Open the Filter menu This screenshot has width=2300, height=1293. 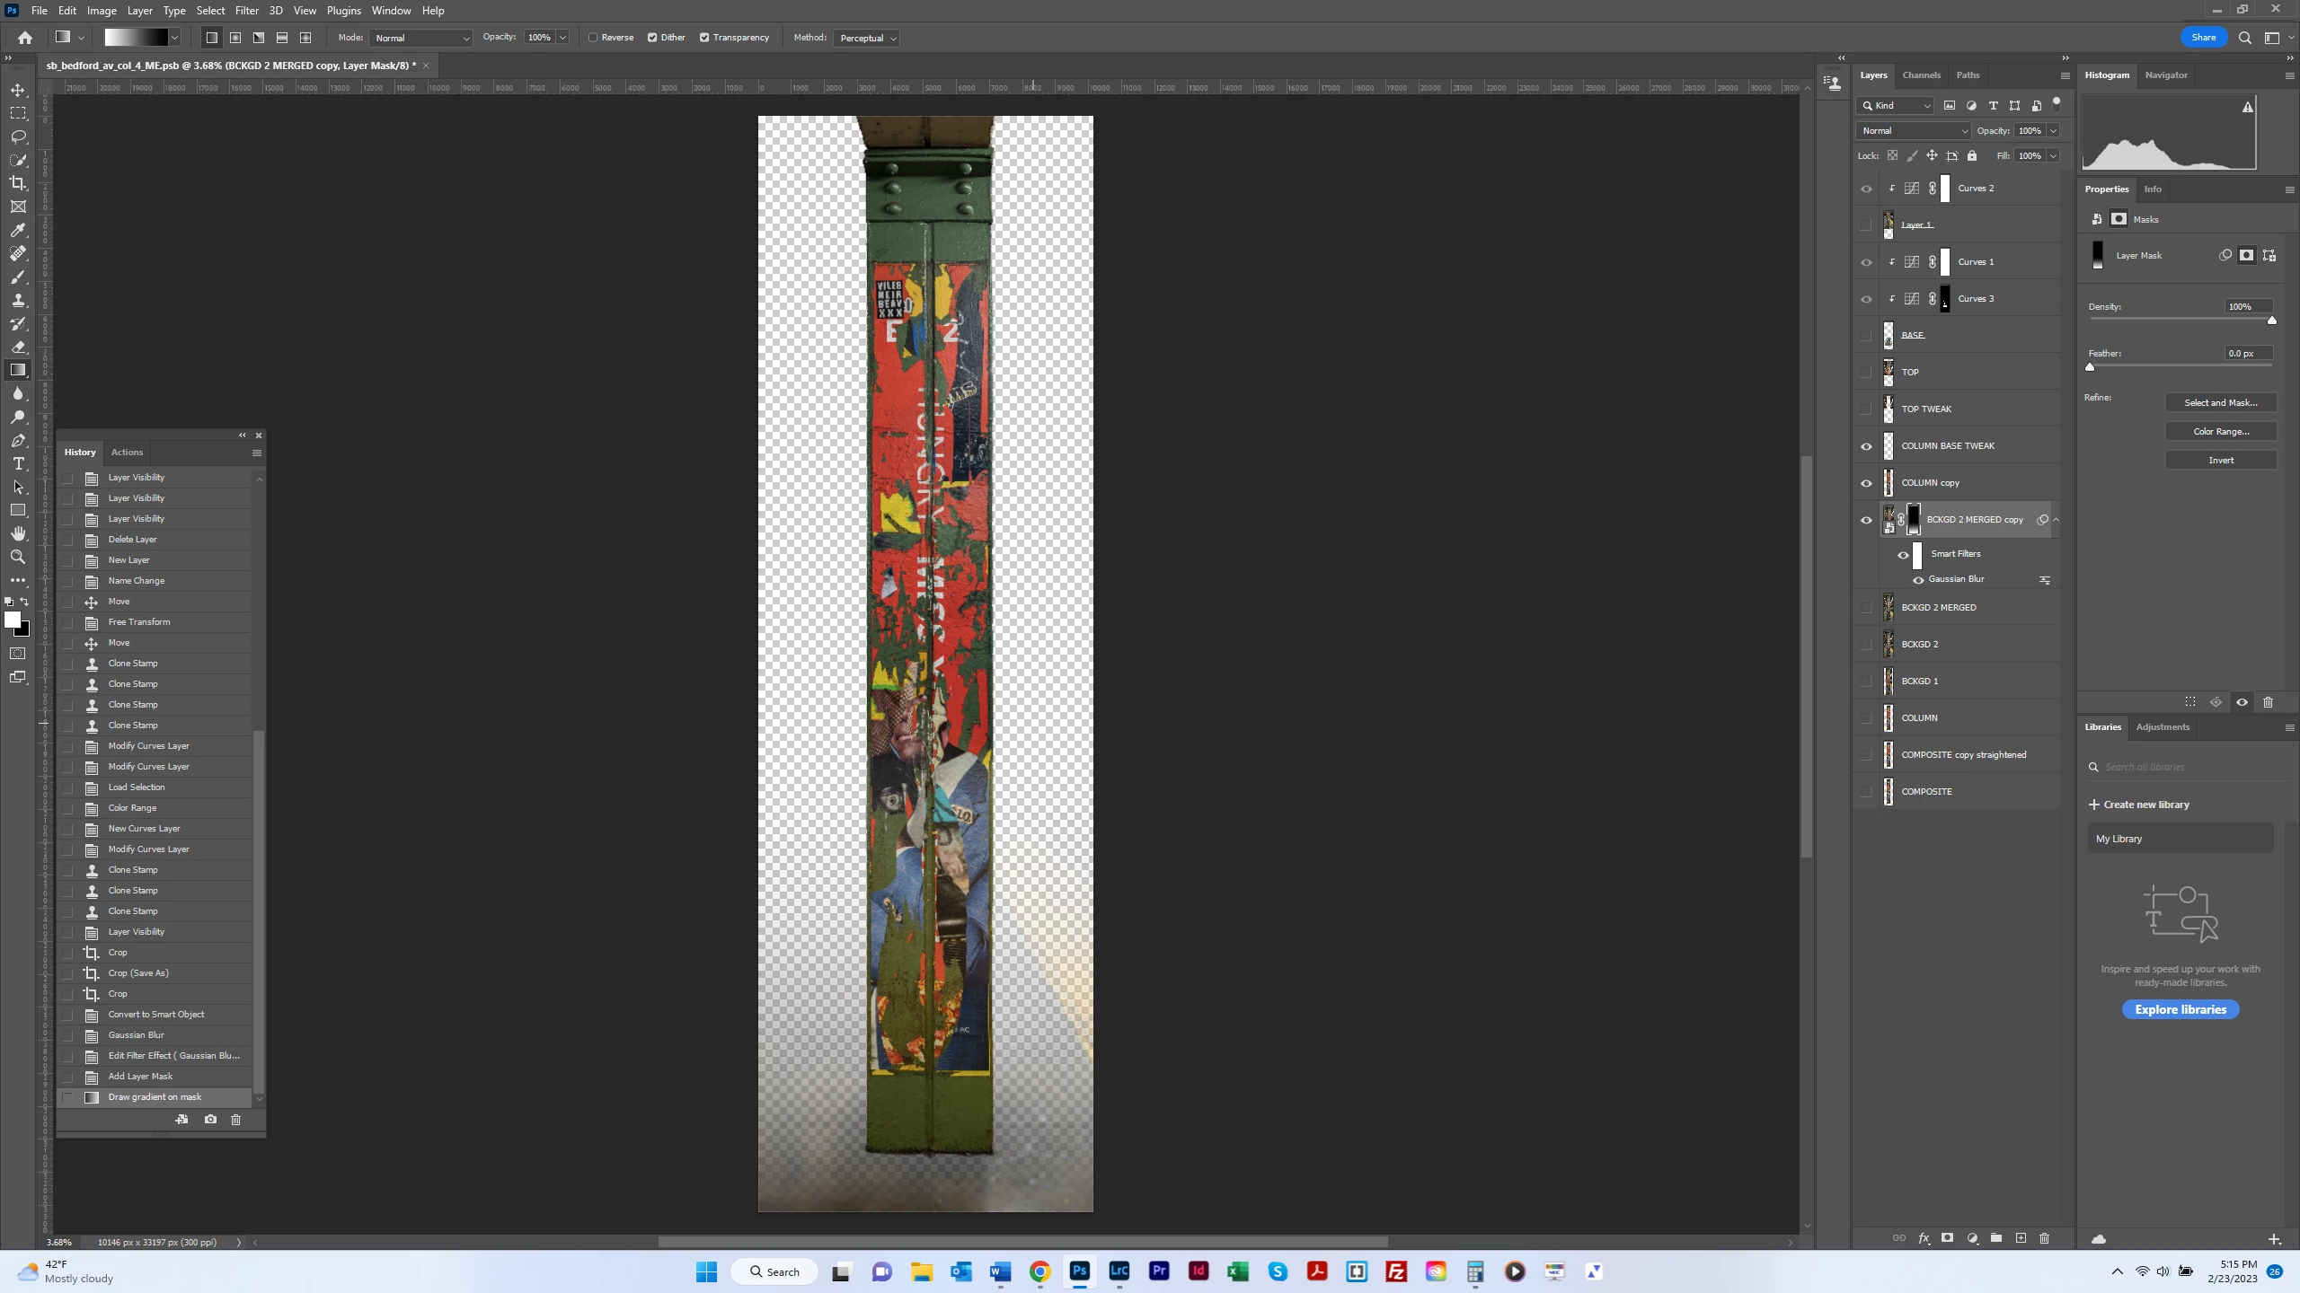point(246,11)
